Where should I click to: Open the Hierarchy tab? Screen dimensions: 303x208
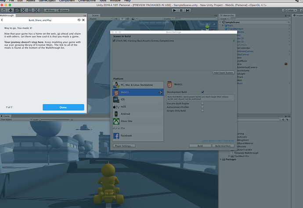pyautogui.click(x=227, y=15)
